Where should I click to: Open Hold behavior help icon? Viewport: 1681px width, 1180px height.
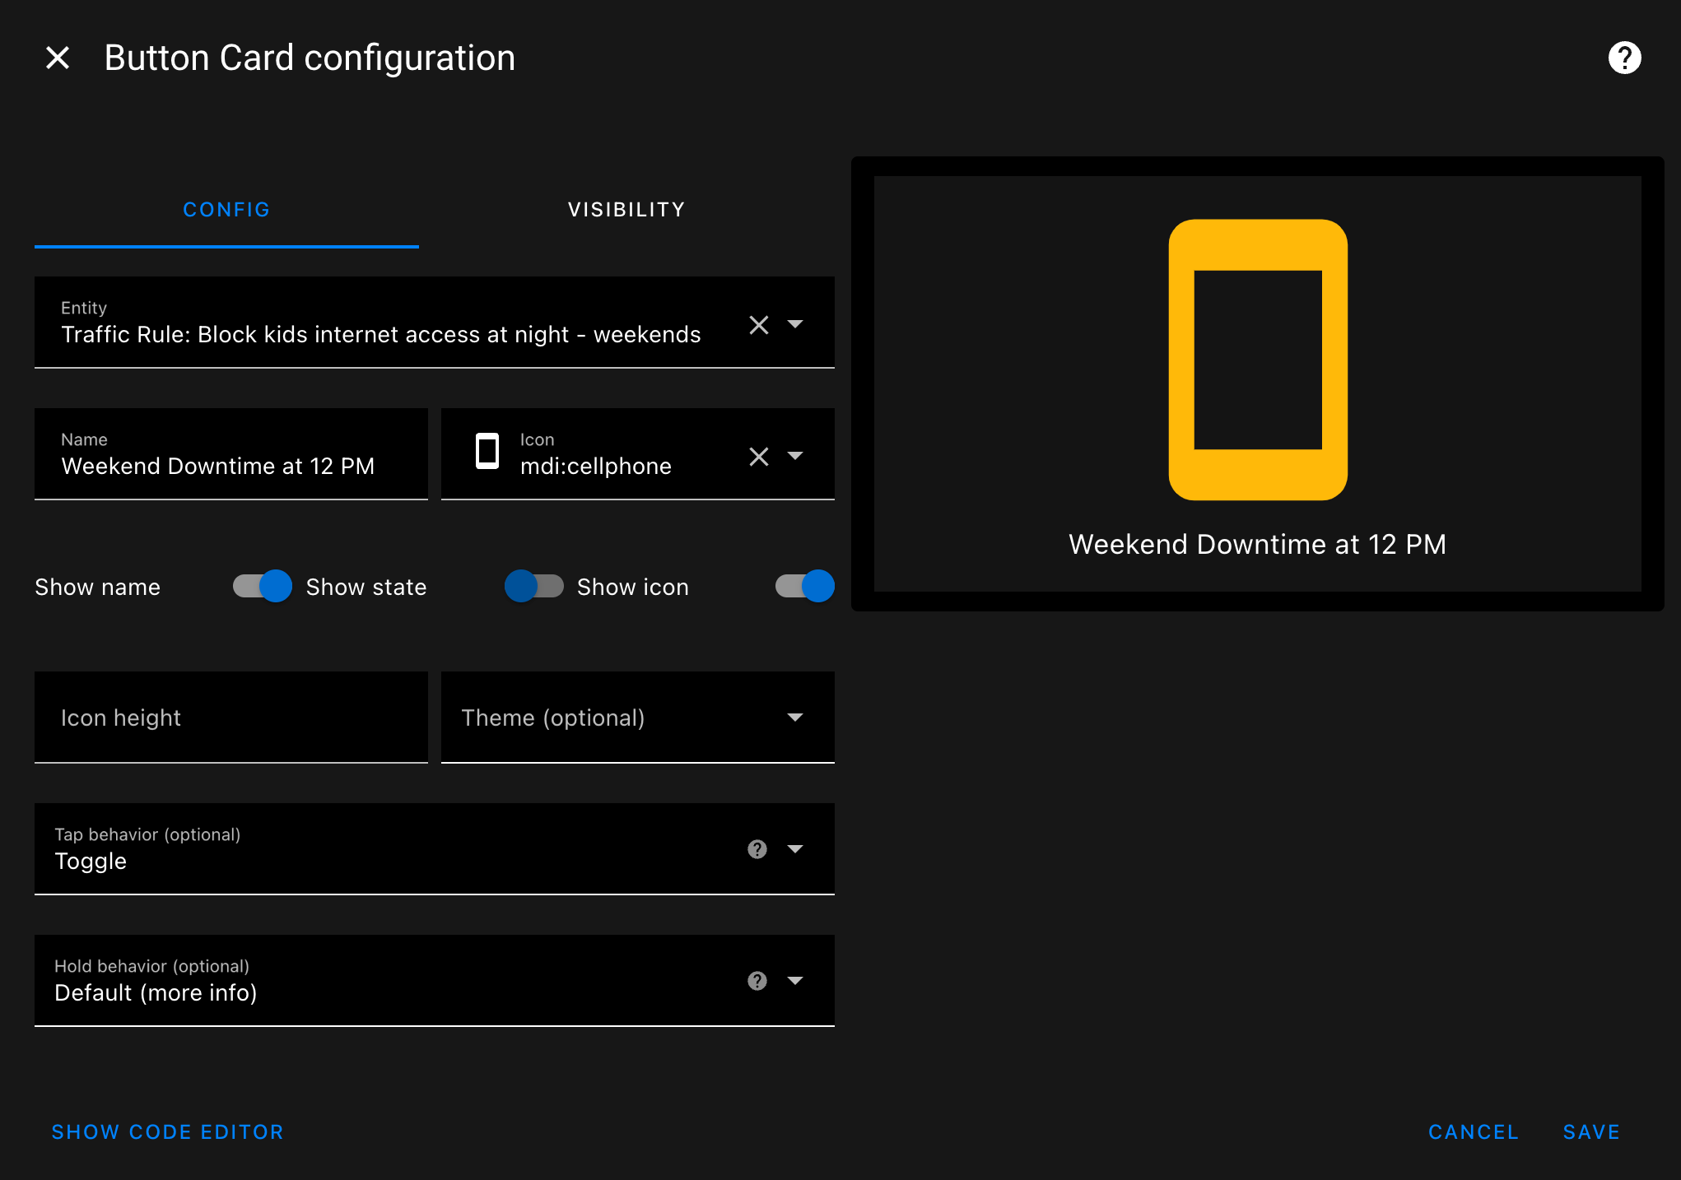tap(757, 980)
